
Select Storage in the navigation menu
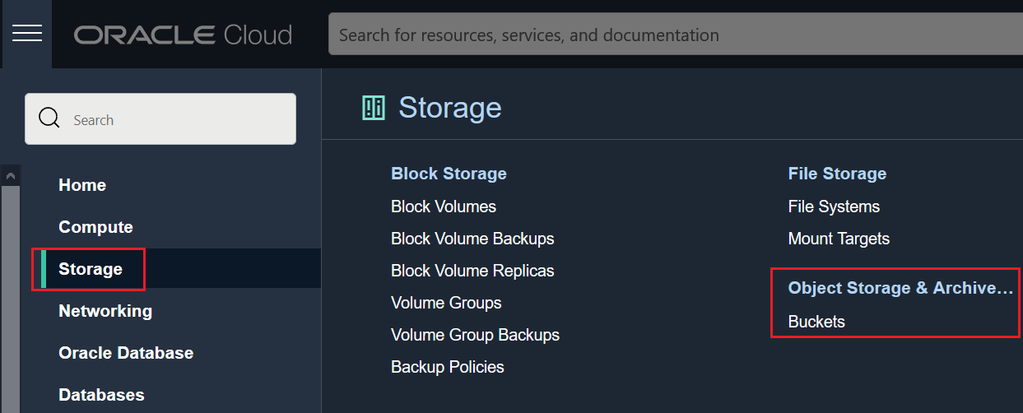click(x=91, y=269)
